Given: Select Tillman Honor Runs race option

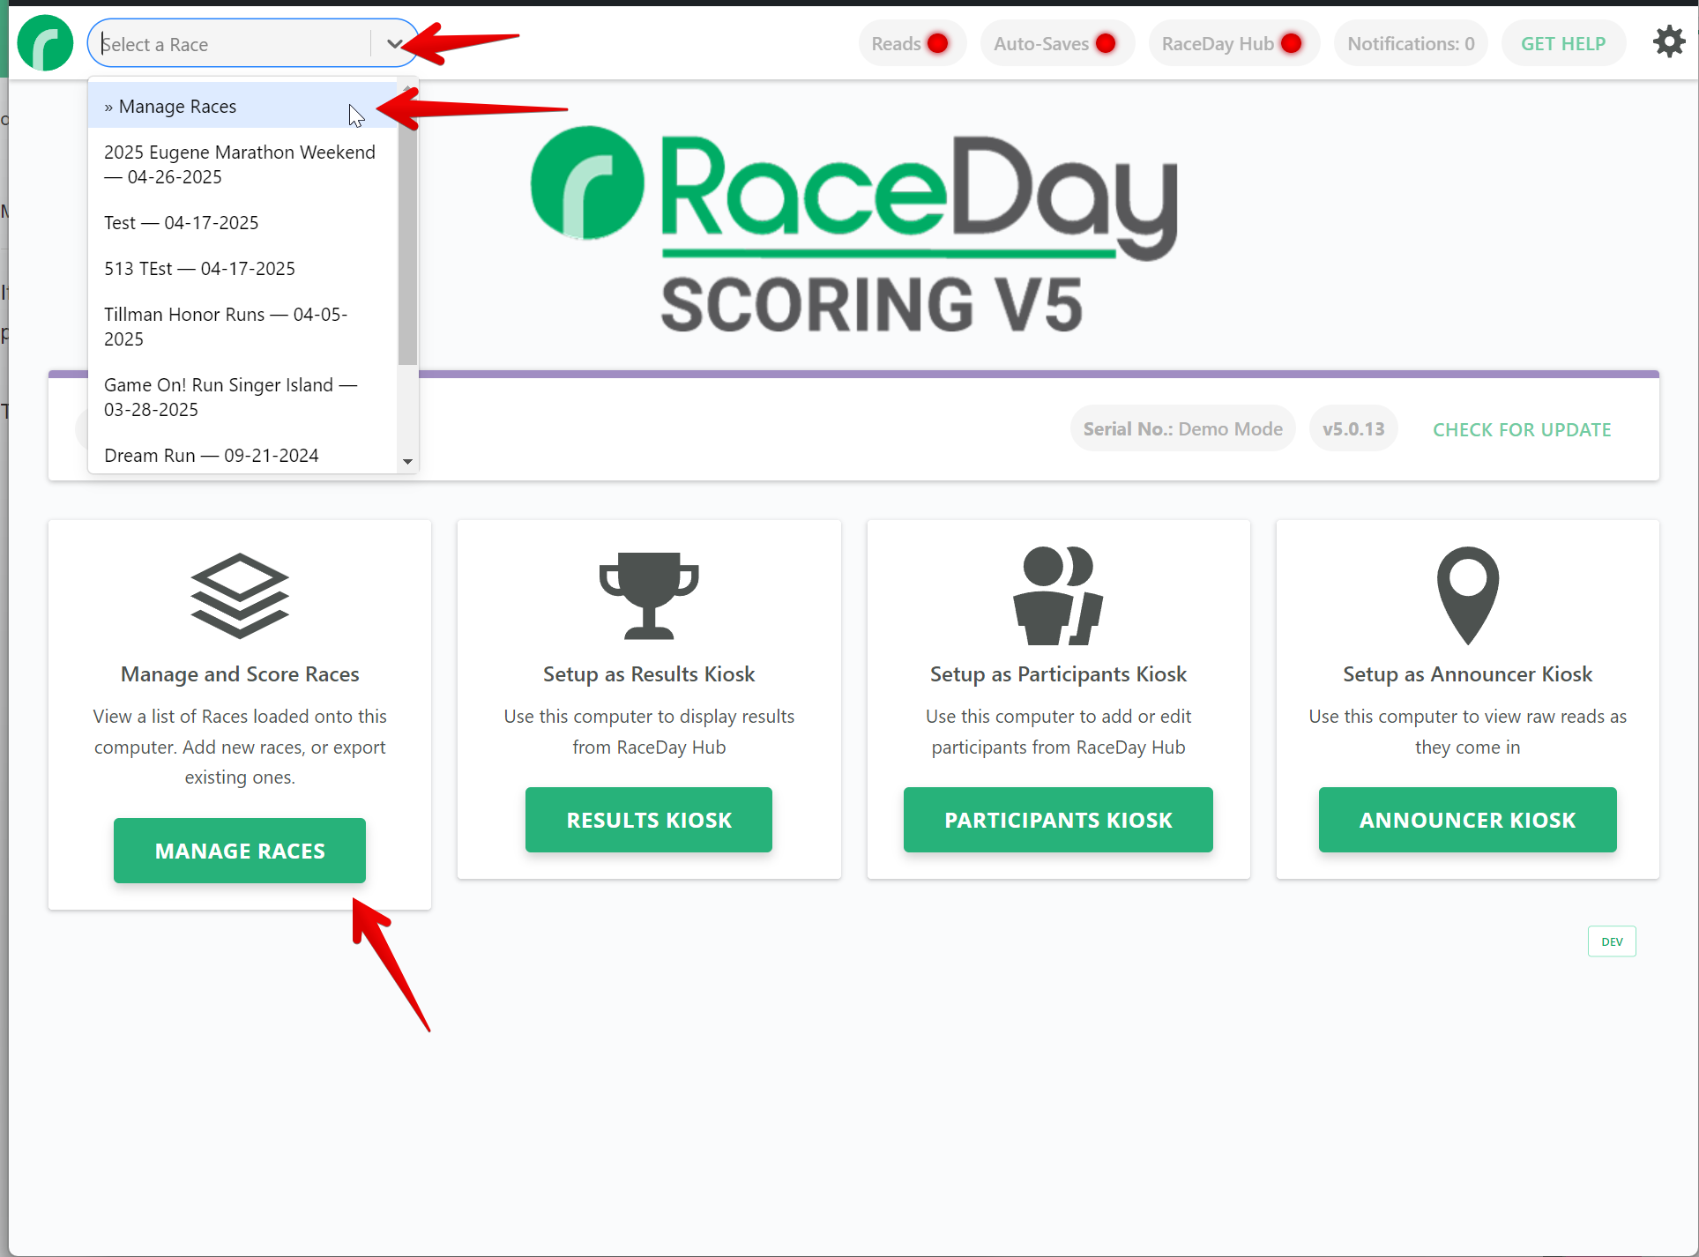Looking at the screenshot, I should 226,327.
